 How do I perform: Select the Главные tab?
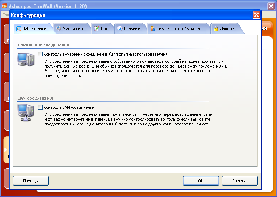coord(131,28)
